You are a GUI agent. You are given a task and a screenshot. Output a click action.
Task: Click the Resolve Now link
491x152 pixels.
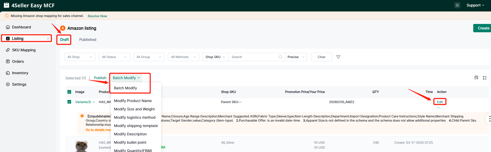click(97, 16)
